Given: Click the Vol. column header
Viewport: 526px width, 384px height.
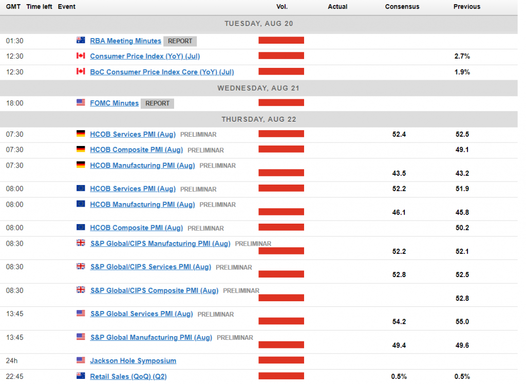Looking at the screenshot, I should point(282,7).
